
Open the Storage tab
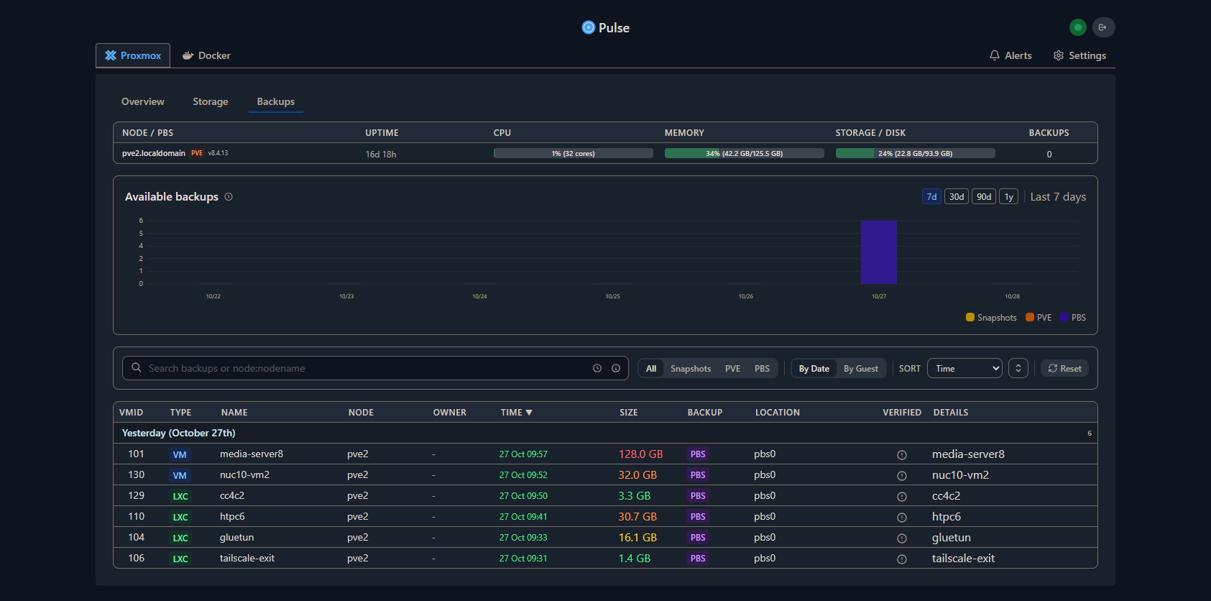pyautogui.click(x=210, y=101)
